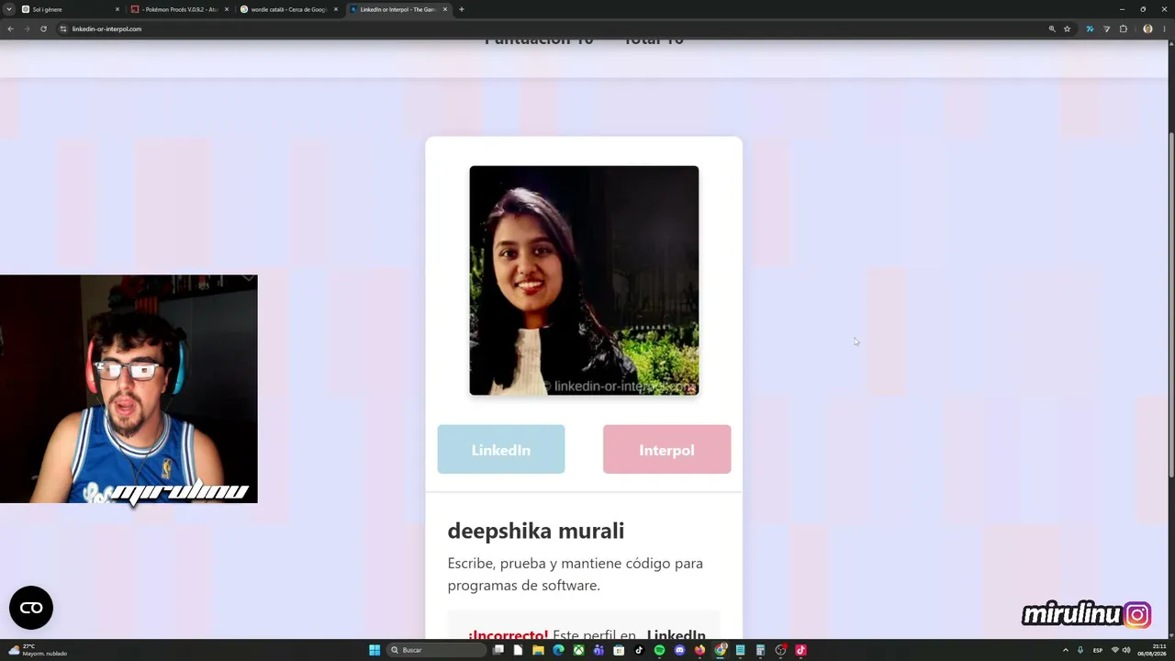
Task: Show hidden system tray icons
Action: [x=1066, y=650]
